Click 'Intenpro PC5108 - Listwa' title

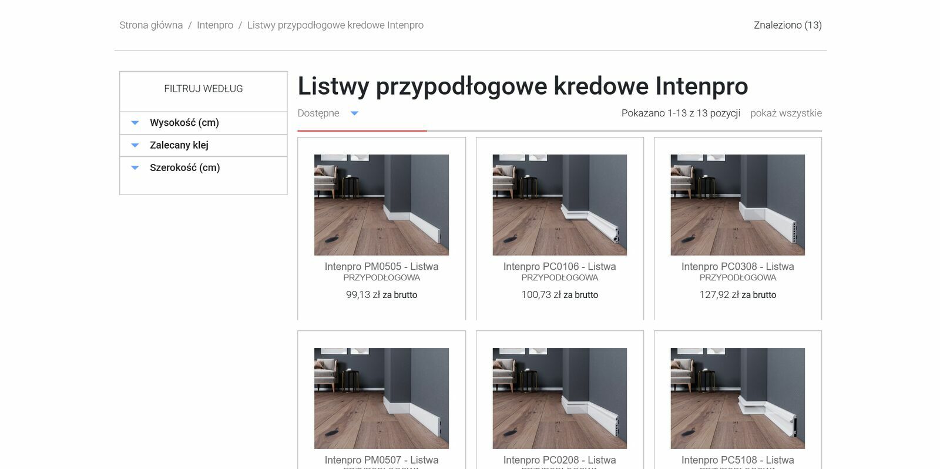pyautogui.click(x=738, y=460)
